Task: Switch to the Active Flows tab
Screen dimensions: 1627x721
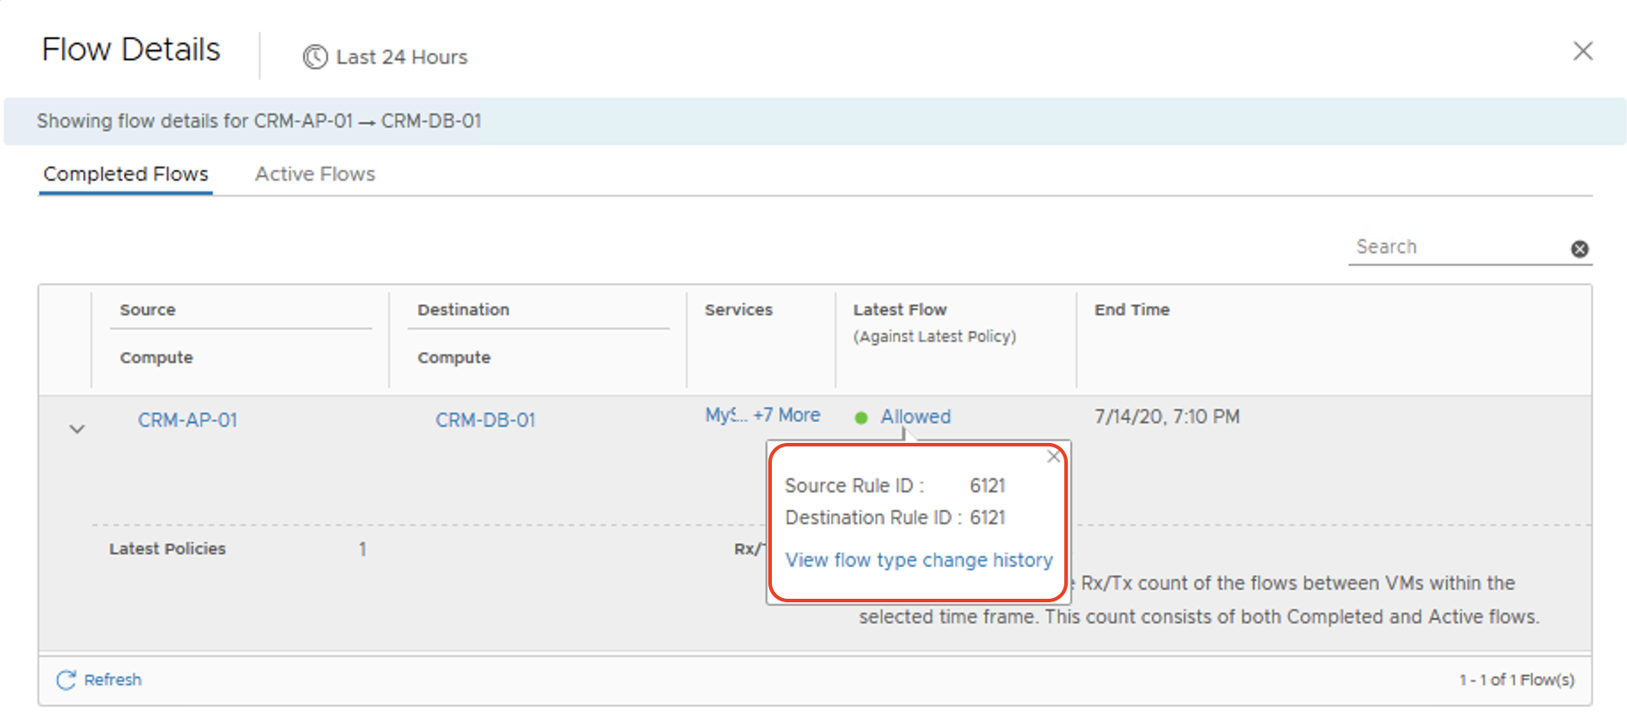Action: point(315,174)
